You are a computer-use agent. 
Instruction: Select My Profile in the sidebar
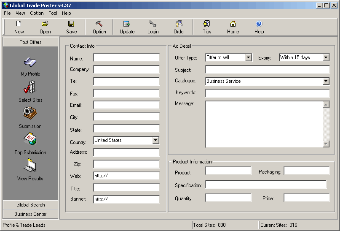[30, 62]
